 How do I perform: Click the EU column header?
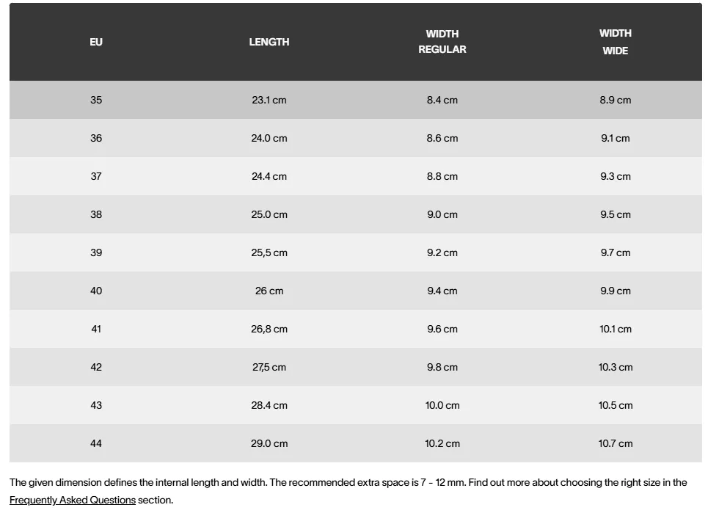pos(96,42)
